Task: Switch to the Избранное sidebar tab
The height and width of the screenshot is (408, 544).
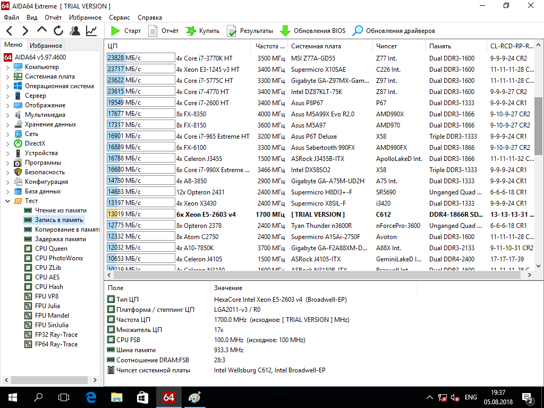Action: click(x=46, y=46)
